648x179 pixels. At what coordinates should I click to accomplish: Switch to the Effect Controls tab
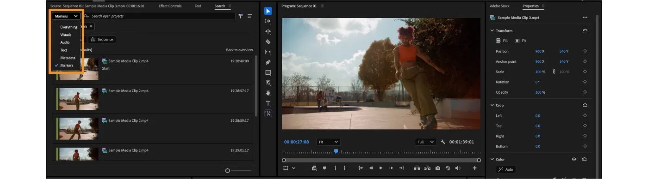[x=170, y=6]
